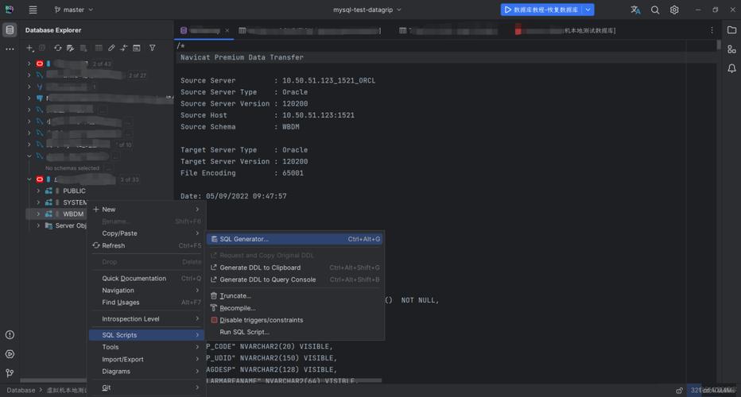
Task: Click the blue Run configuration button
Action: click(541, 10)
